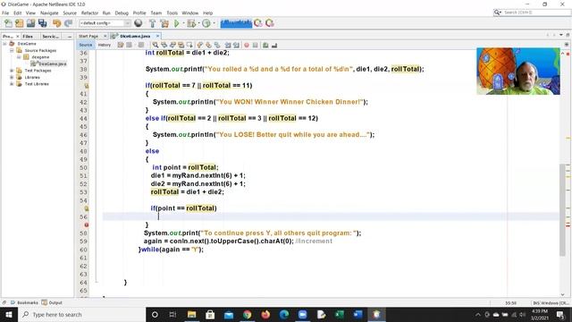
Task: Click the Clean and Build icon
Action: (164, 23)
